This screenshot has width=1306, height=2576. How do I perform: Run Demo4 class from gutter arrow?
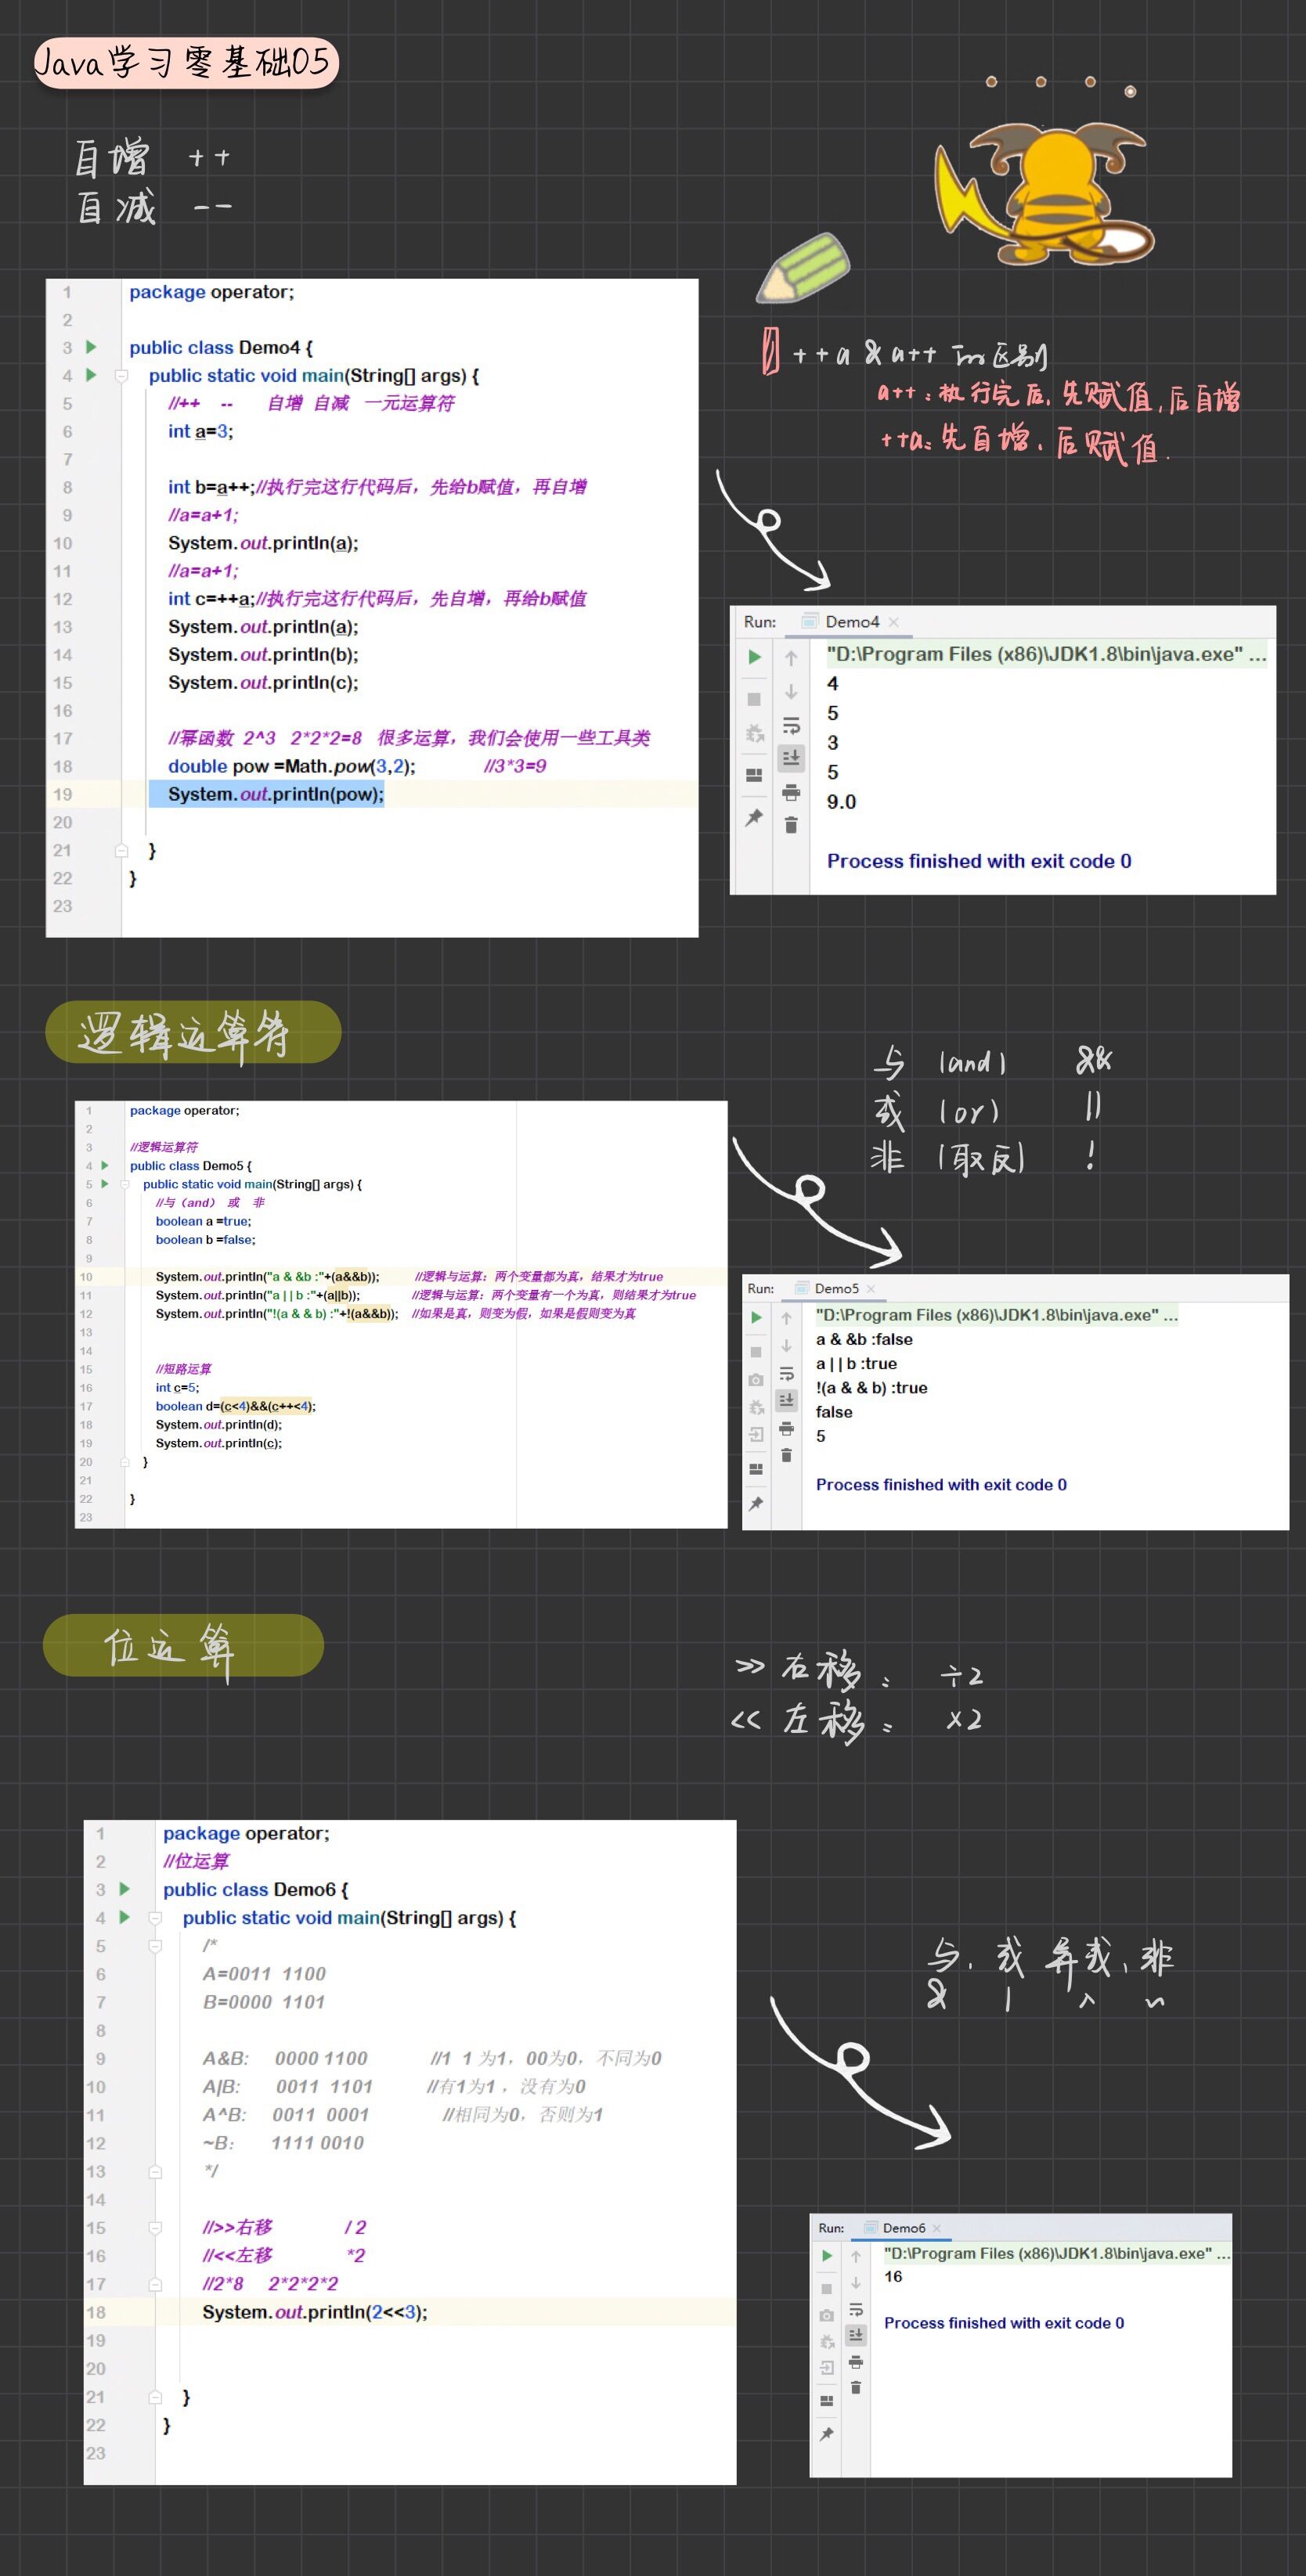(x=91, y=347)
